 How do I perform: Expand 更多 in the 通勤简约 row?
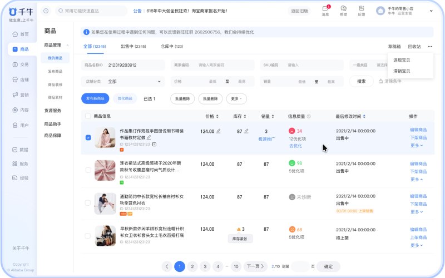click(416, 212)
